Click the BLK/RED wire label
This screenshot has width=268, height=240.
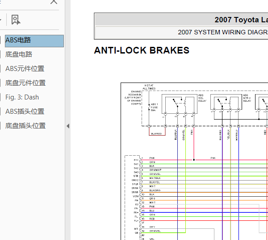pyautogui.click(x=156, y=134)
